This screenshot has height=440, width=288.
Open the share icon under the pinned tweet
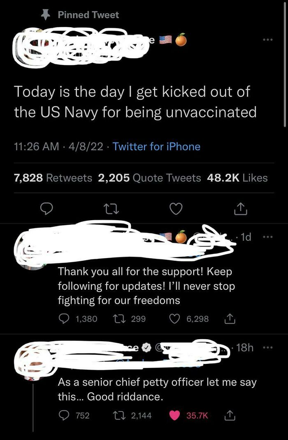(240, 209)
